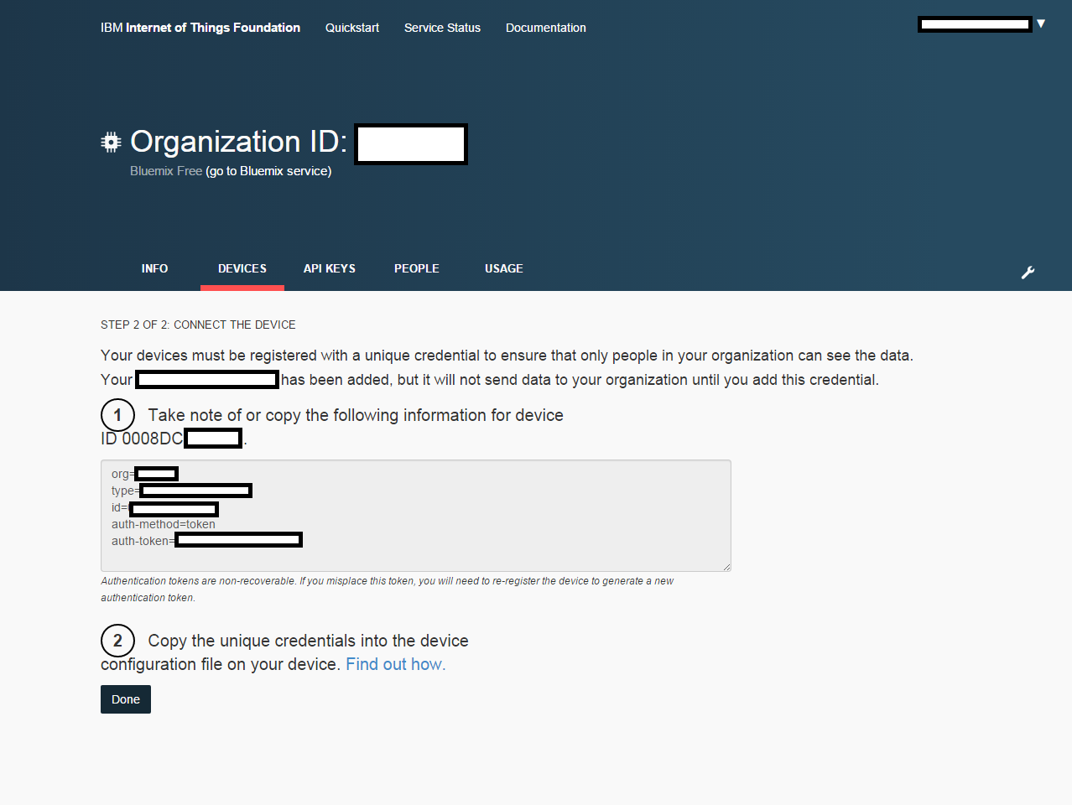Select the DEVICES tab
The height and width of the screenshot is (805, 1072).
tap(242, 268)
